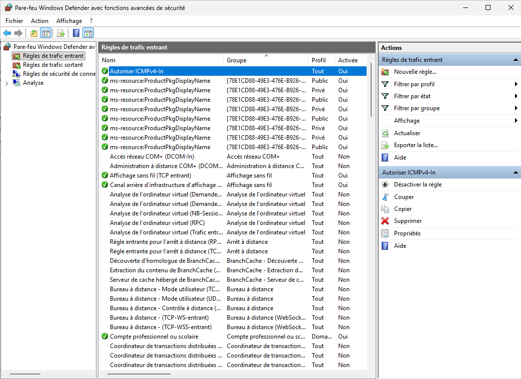Select Serveur de cache hébergé de BranchCache rule

click(234, 280)
